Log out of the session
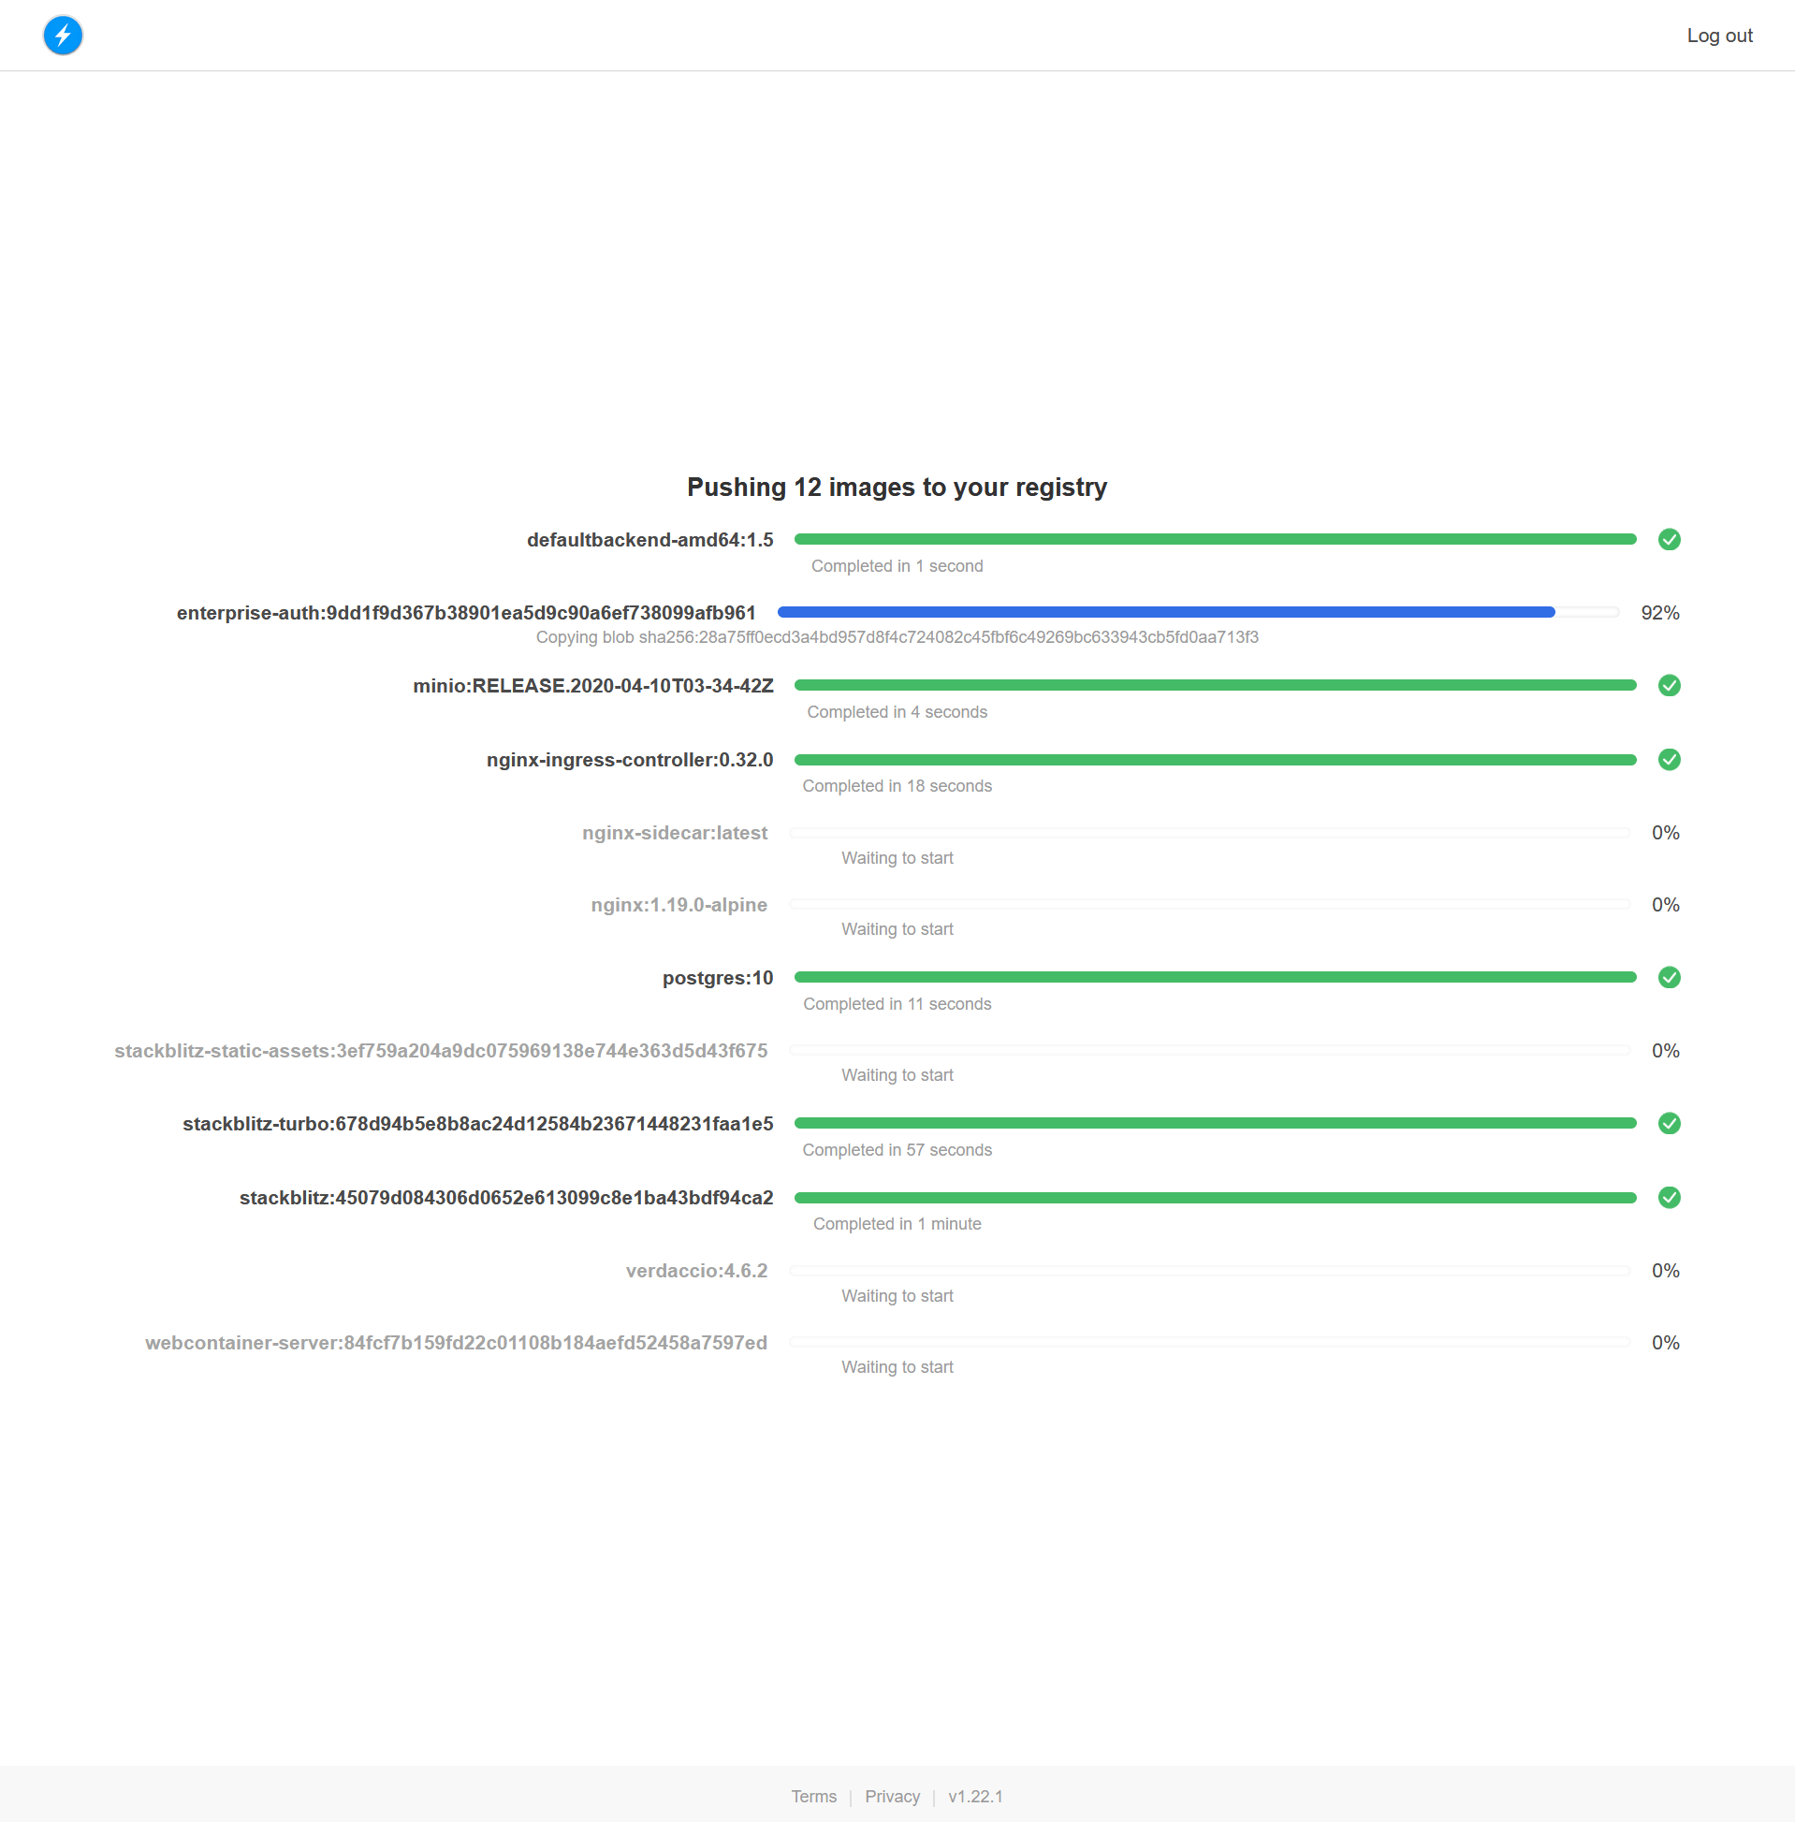Viewport: 1795px width, 1822px height. click(1718, 36)
